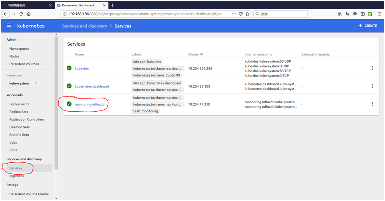This screenshot has height=201, width=385.
Task: Open the kube-system namespace dropdown
Action: point(23,83)
